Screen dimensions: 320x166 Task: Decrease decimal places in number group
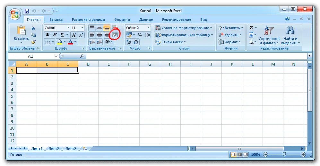pyautogui.click(x=136, y=42)
